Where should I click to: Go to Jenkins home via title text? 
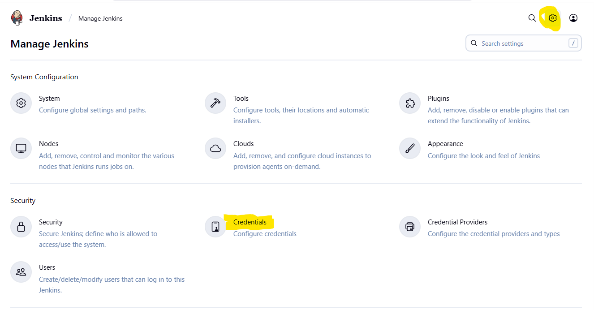click(x=46, y=18)
